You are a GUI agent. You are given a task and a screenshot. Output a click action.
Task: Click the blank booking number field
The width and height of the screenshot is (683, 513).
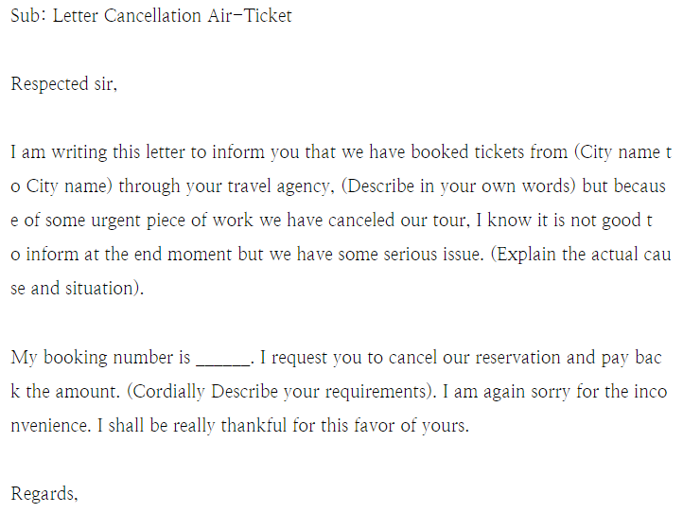223,359
